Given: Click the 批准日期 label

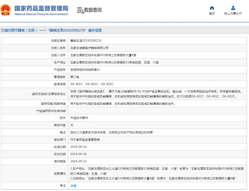Looking at the screenshot, I should [x=60, y=147].
